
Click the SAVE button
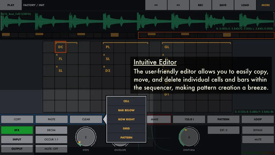(223, 5)
